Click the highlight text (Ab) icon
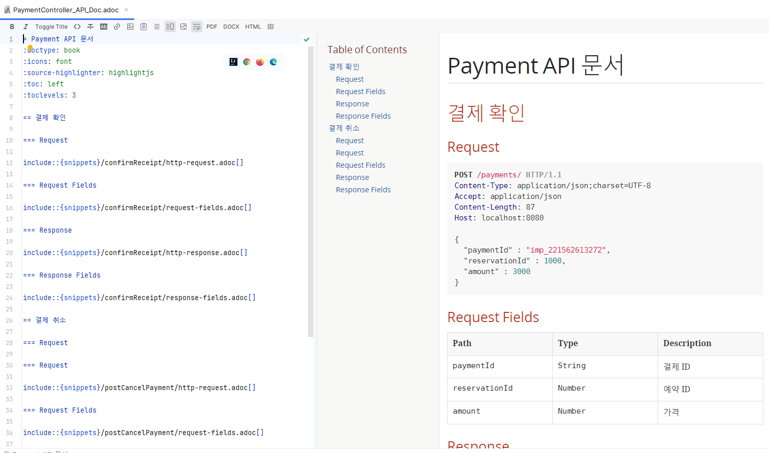 coord(104,27)
